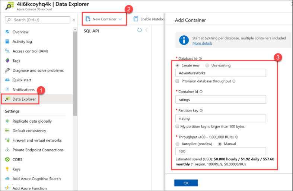Image resolution: width=293 pixels, height=191 pixels.
Task: Click the blue information icon in banner
Action: coord(184,40)
